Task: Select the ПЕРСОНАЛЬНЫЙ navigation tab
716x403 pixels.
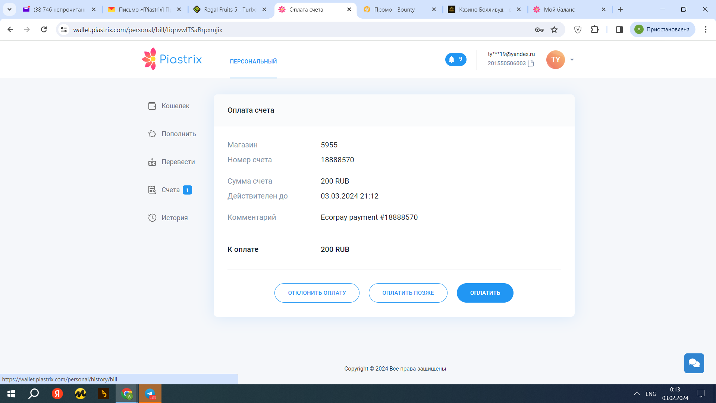Action: (x=253, y=61)
